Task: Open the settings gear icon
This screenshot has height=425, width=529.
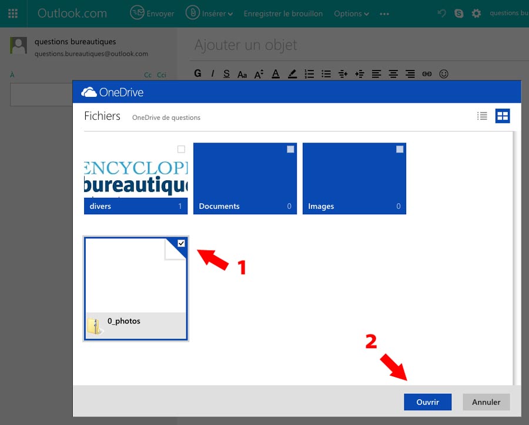Action: coord(476,14)
